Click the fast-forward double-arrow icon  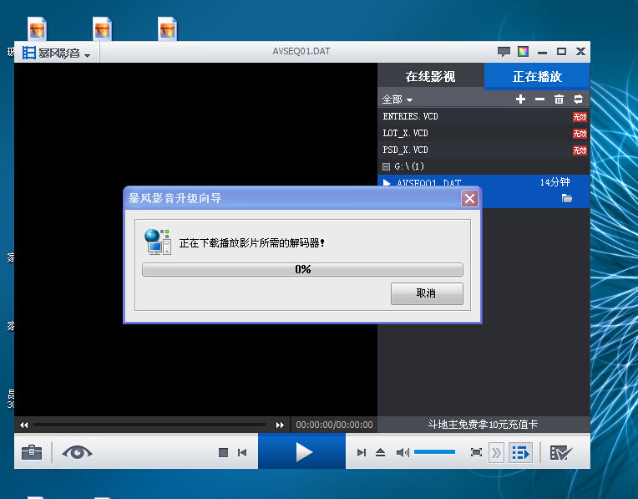click(x=280, y=425)
